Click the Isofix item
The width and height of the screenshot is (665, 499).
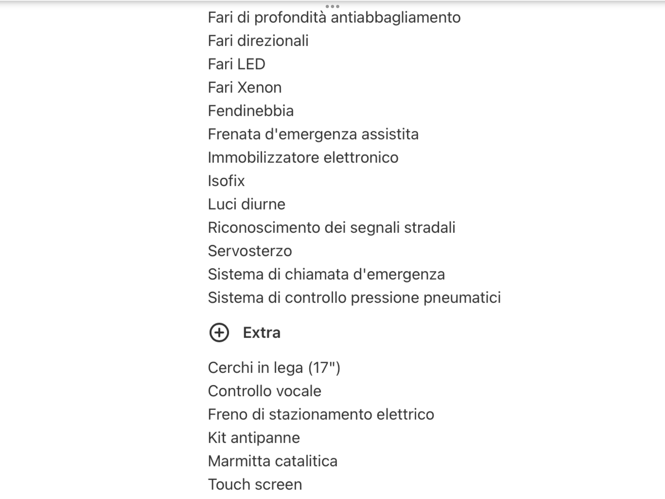[226, 181]
